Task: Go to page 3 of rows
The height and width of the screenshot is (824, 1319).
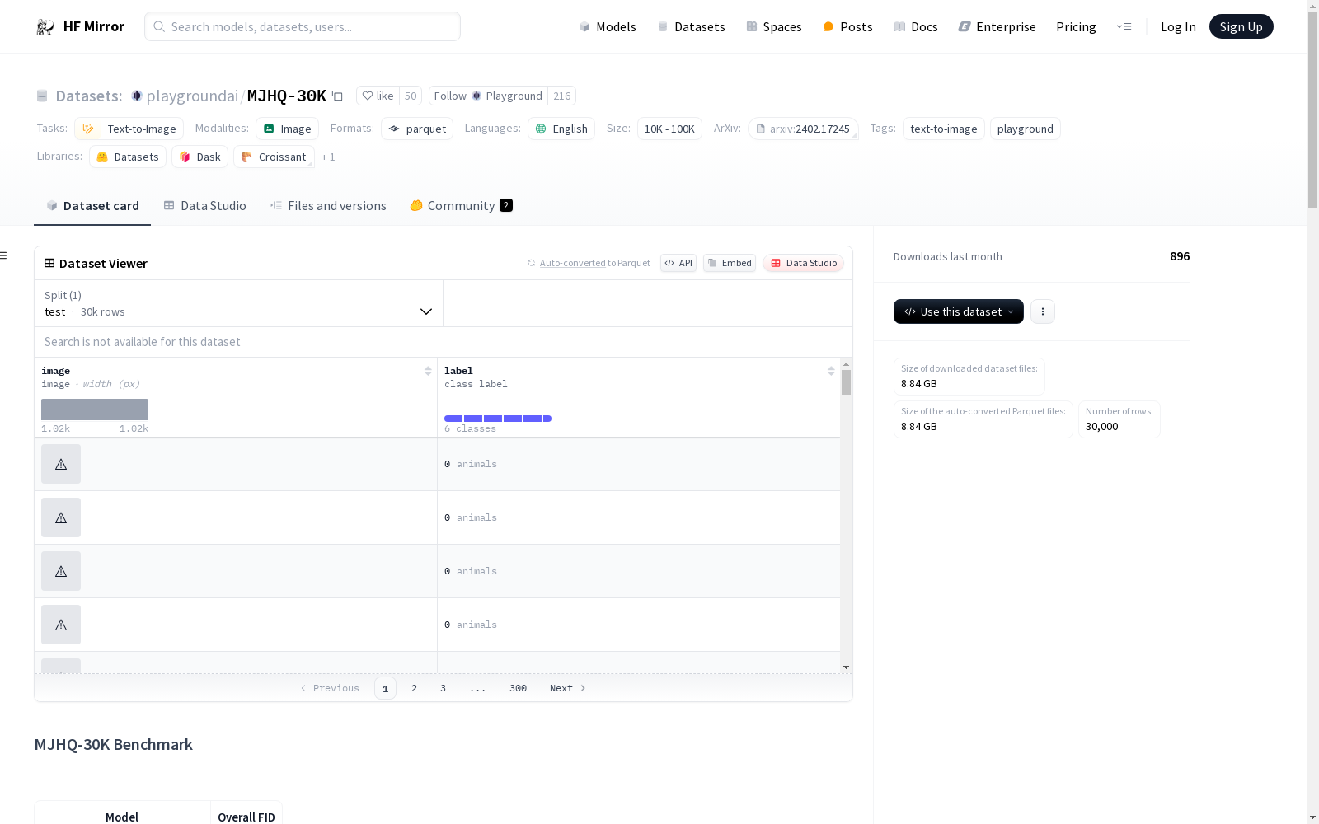Action: point(443,688)
